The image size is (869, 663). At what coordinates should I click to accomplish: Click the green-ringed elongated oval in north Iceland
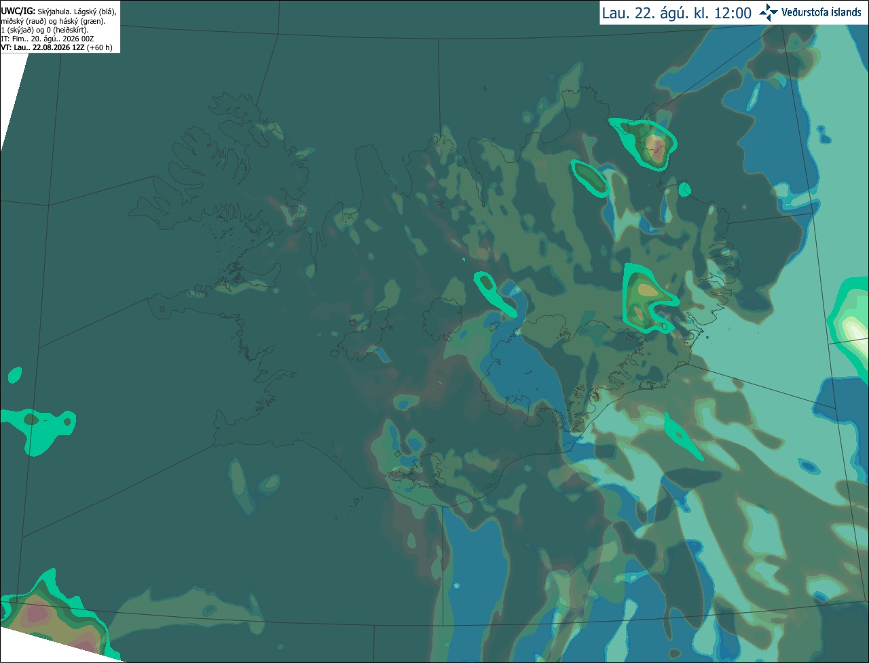[591, 178]
